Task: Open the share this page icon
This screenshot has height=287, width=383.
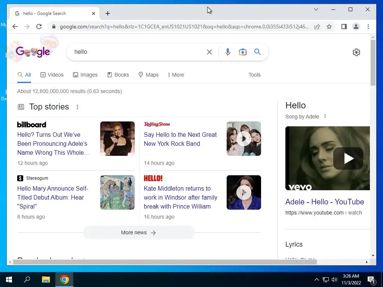Action: pyautogui.click(x=317, y=27)
